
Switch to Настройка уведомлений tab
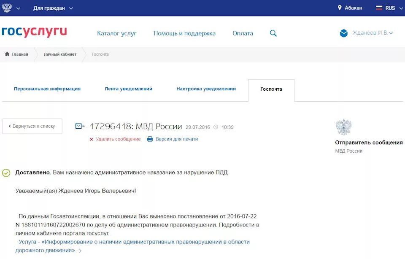[206, 89]
